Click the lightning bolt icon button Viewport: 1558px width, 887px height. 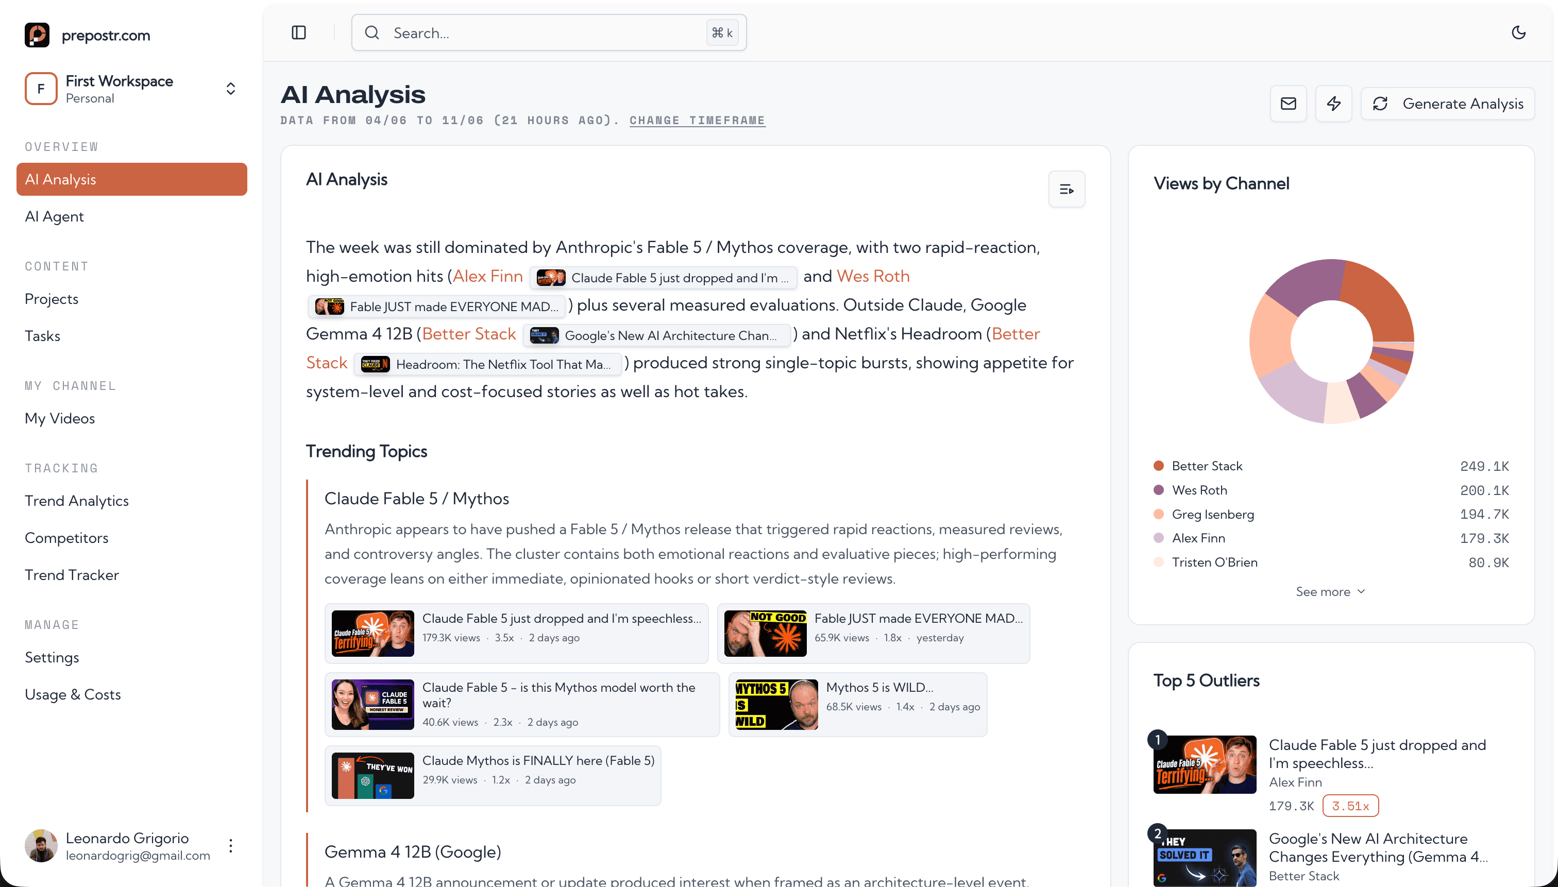[x=1334, y=104]
